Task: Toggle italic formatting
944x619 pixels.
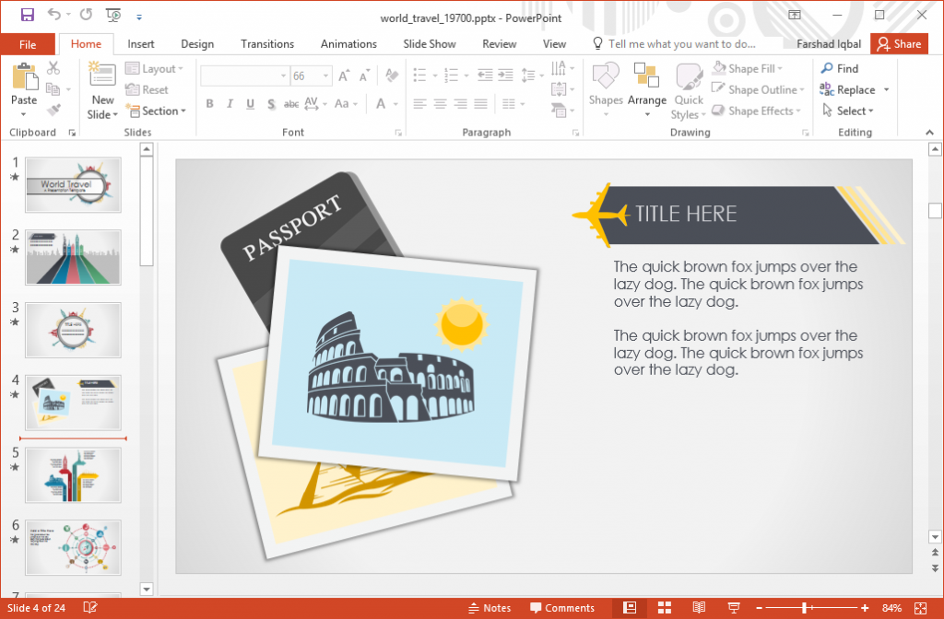Action: (x=229, y=104)
